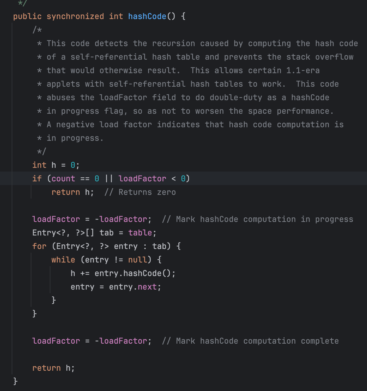The height and width of the screenshot is (391, 367).
Task: Click the tab variable declaration
Action: point(106,233)
